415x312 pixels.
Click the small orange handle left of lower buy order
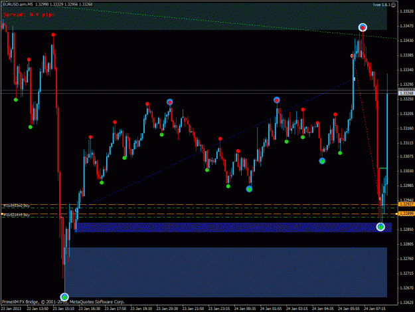2,214
